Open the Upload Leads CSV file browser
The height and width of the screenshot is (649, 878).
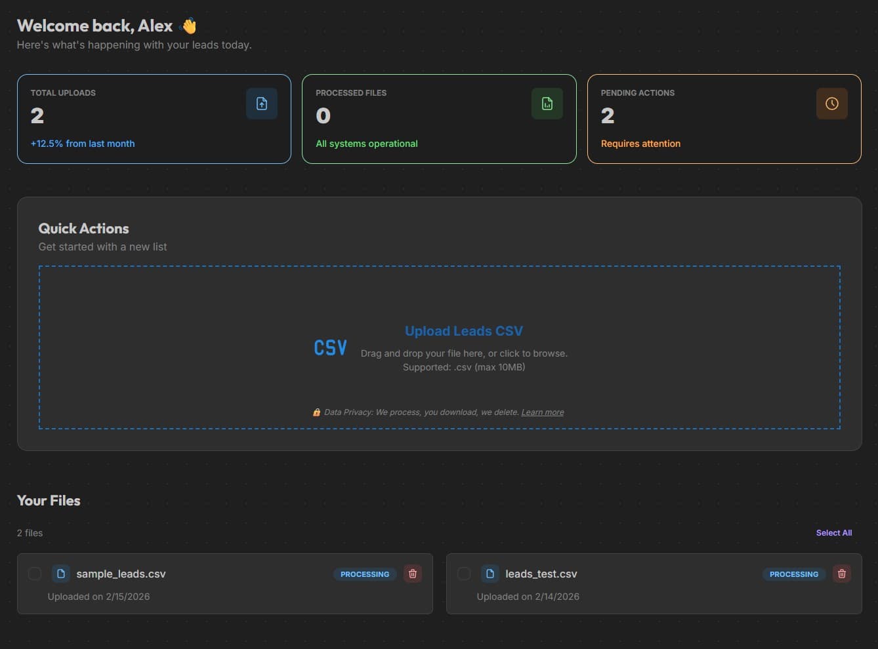coord(463,331)
